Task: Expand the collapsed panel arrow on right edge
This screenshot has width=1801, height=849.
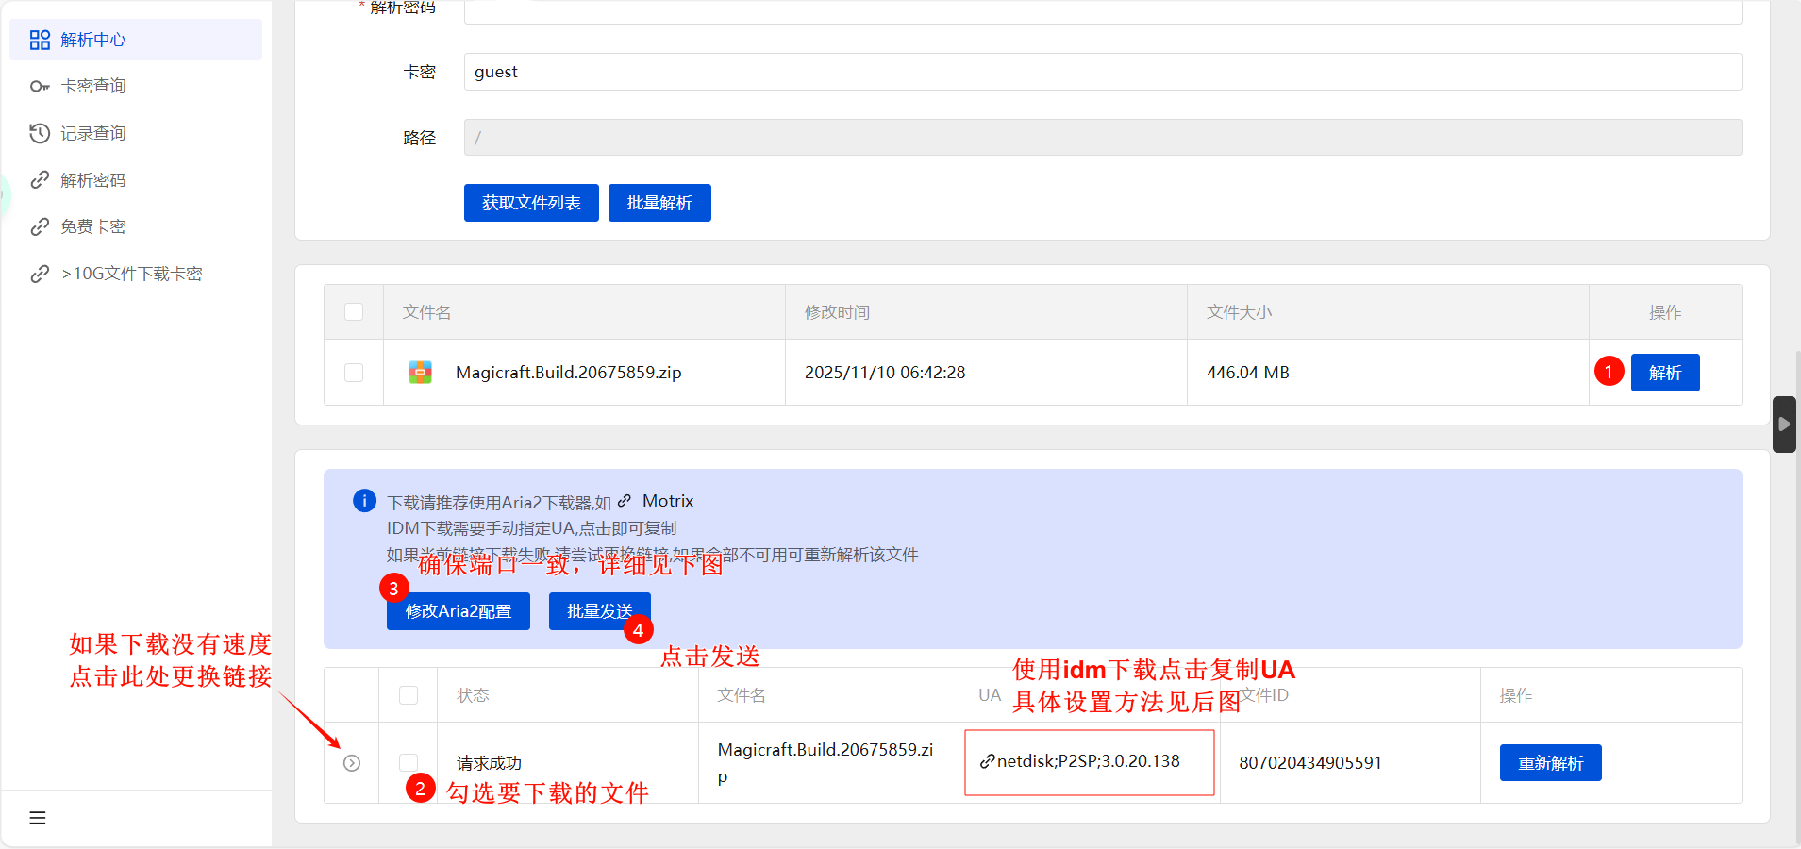Action: (x=1784, y=424)
